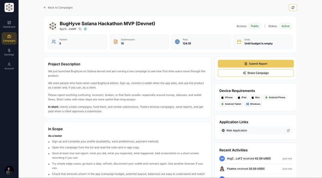This screenshot has width=322, height=178.
Task: Click the "Device Requirements" heading
Action: click(x=237, y=91)
